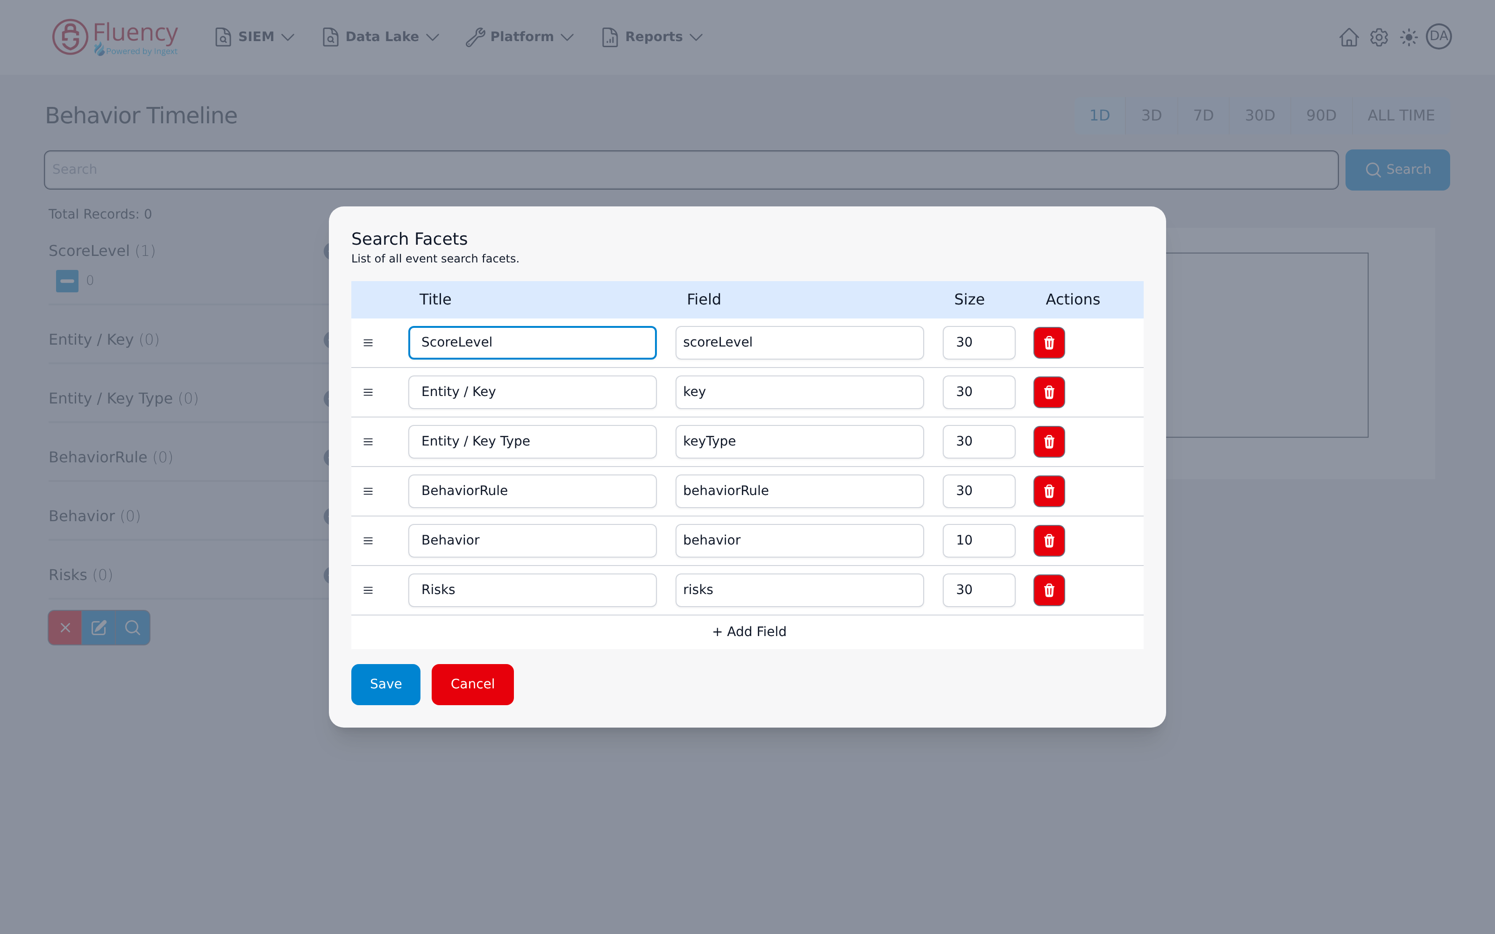
Task: Click the risks field input
Action: [x=799, y=590]
